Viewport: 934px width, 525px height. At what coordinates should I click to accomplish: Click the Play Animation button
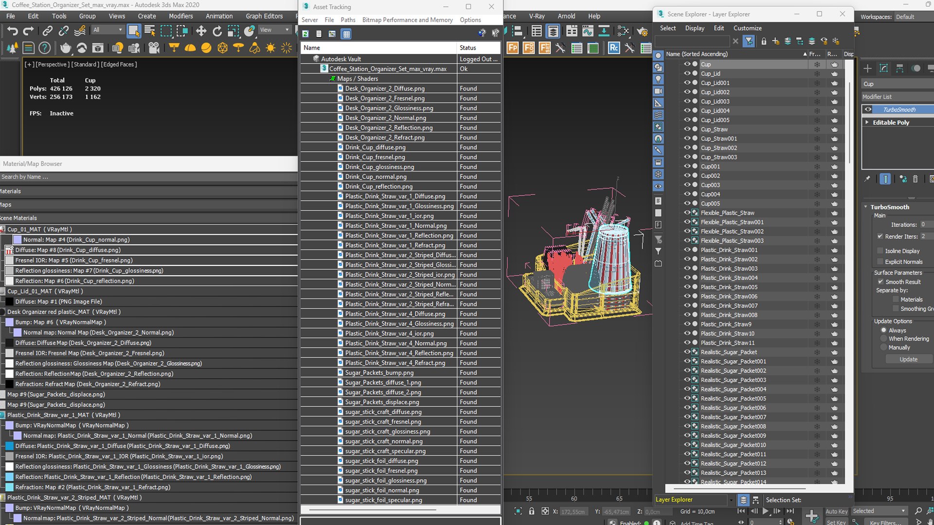click(766, 511)
